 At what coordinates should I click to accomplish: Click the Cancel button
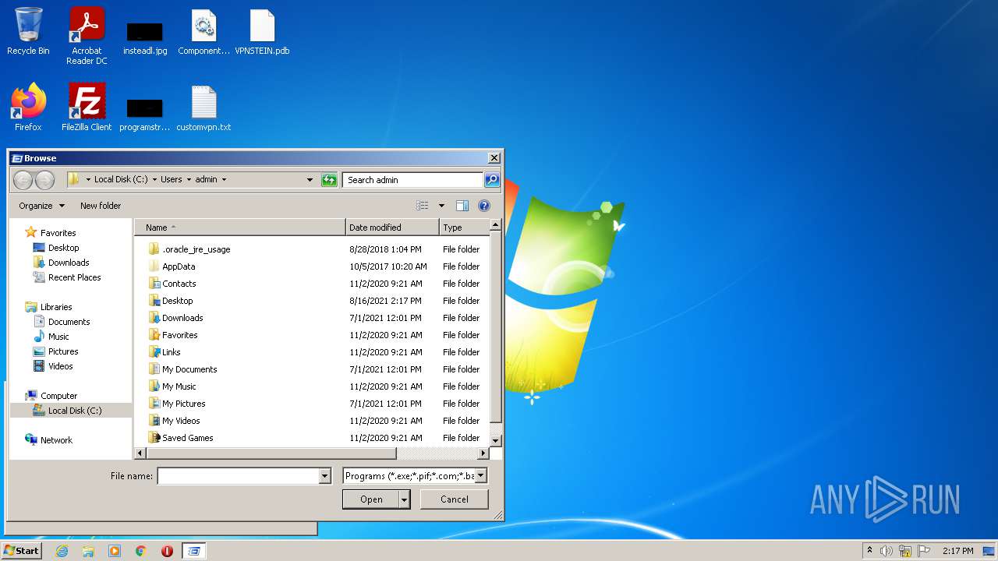(x=455, y=499)
